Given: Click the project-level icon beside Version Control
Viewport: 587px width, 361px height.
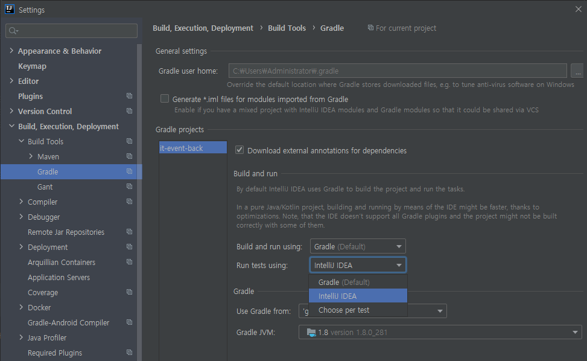Looking at the screenshot, I should (x=130, y=111).
